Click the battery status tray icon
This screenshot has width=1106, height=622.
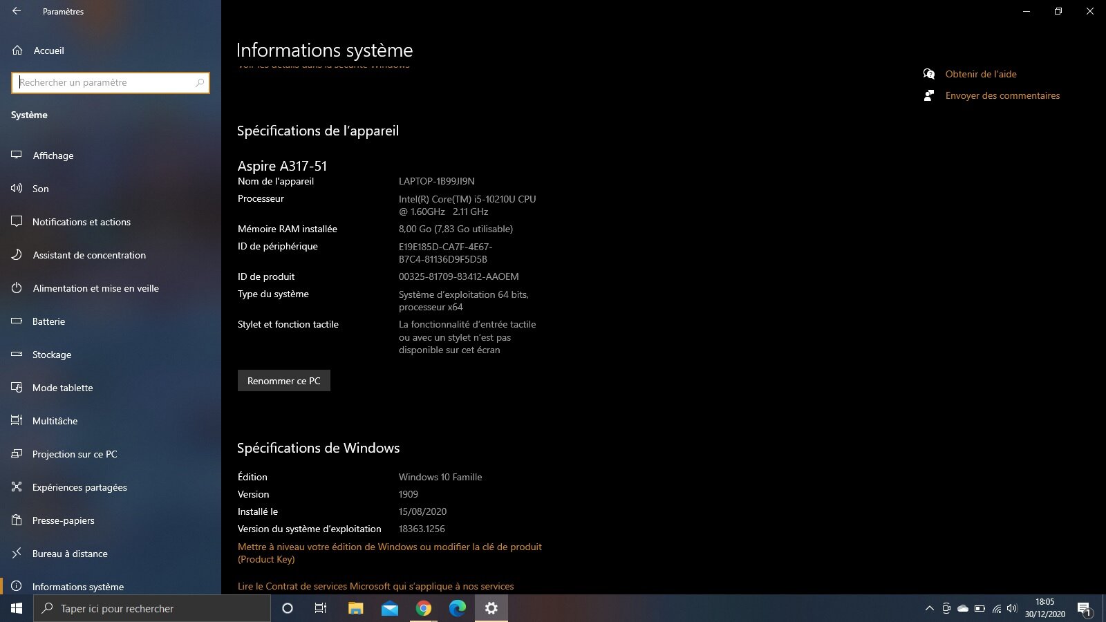980,608
